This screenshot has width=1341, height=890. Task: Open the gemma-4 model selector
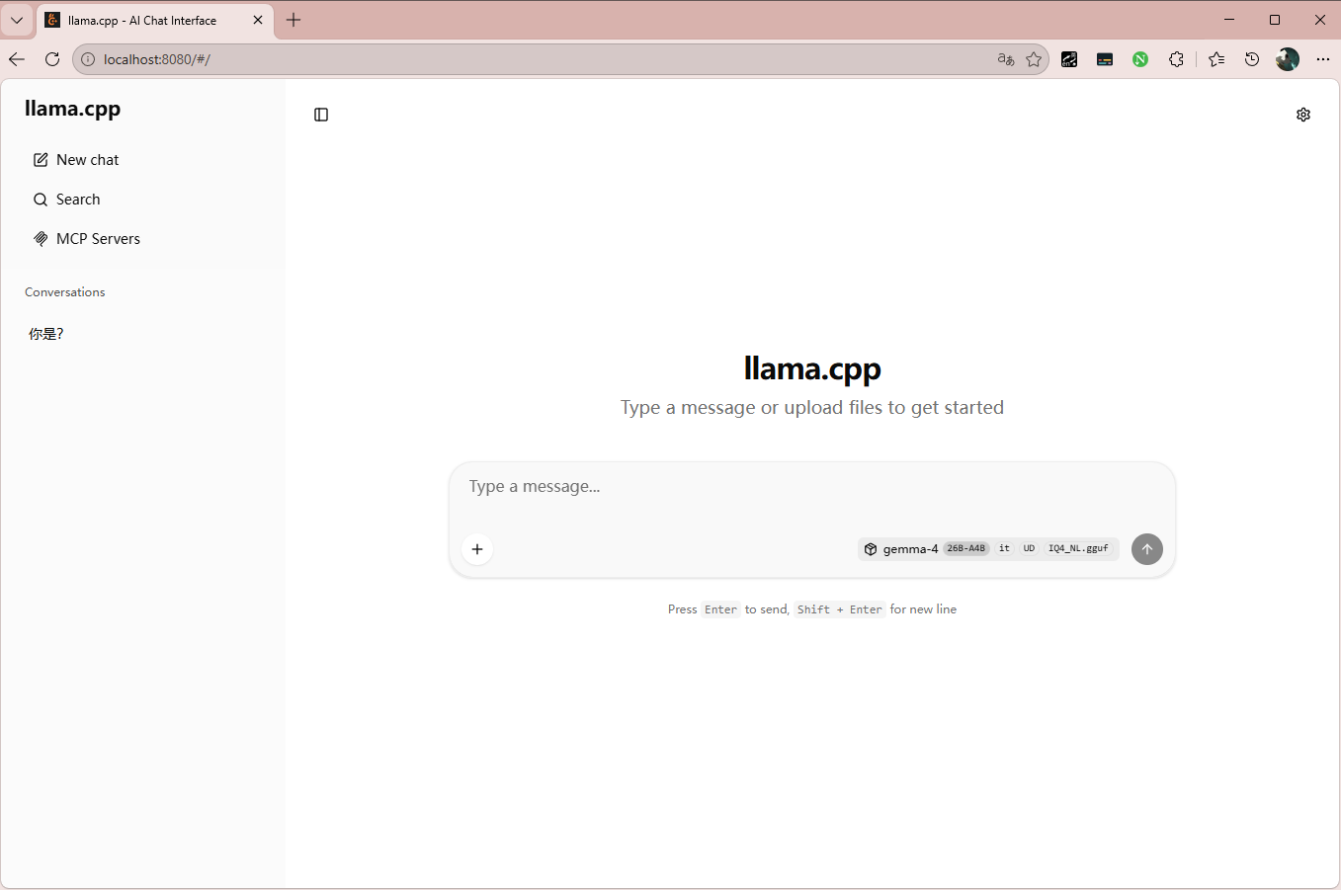987,549
